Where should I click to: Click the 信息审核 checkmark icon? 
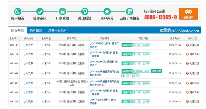40,11
